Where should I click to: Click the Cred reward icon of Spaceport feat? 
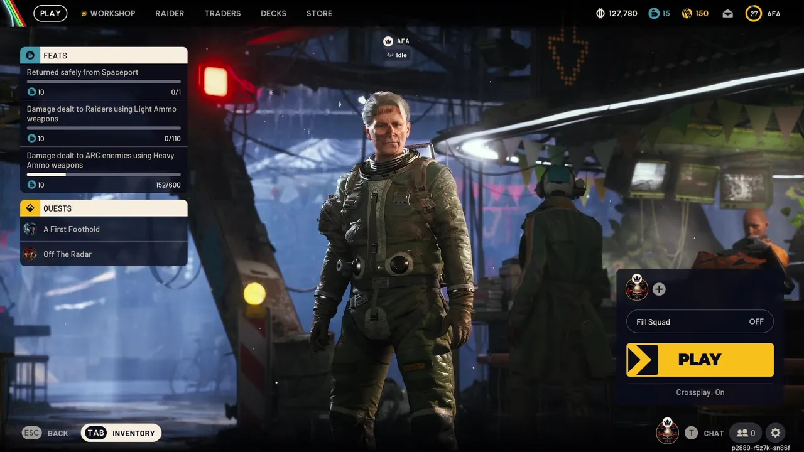tap(31, 92)
